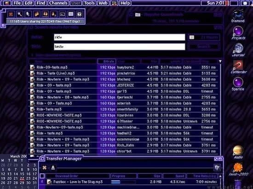This screenshot has height=189, width=253.
Task: Click the console window toolbar icon
Action: point(62,14)
